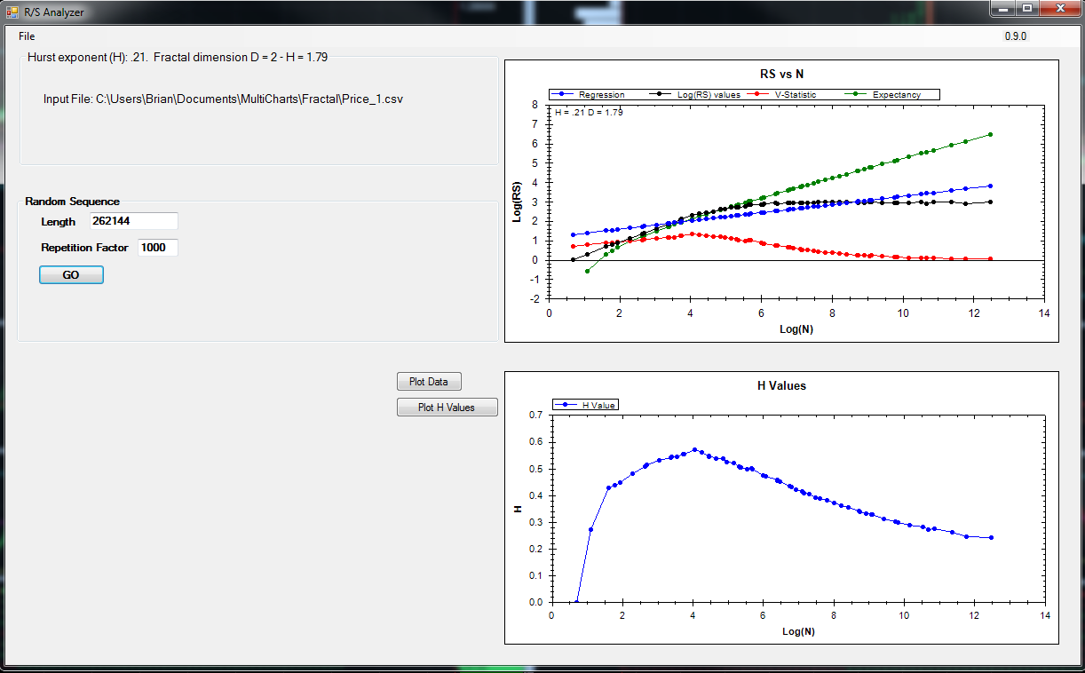Image resolution: width=1085 pixels, height=673 pixels.
Task: Click the Plot H Values button
Action: coord(447,408)
